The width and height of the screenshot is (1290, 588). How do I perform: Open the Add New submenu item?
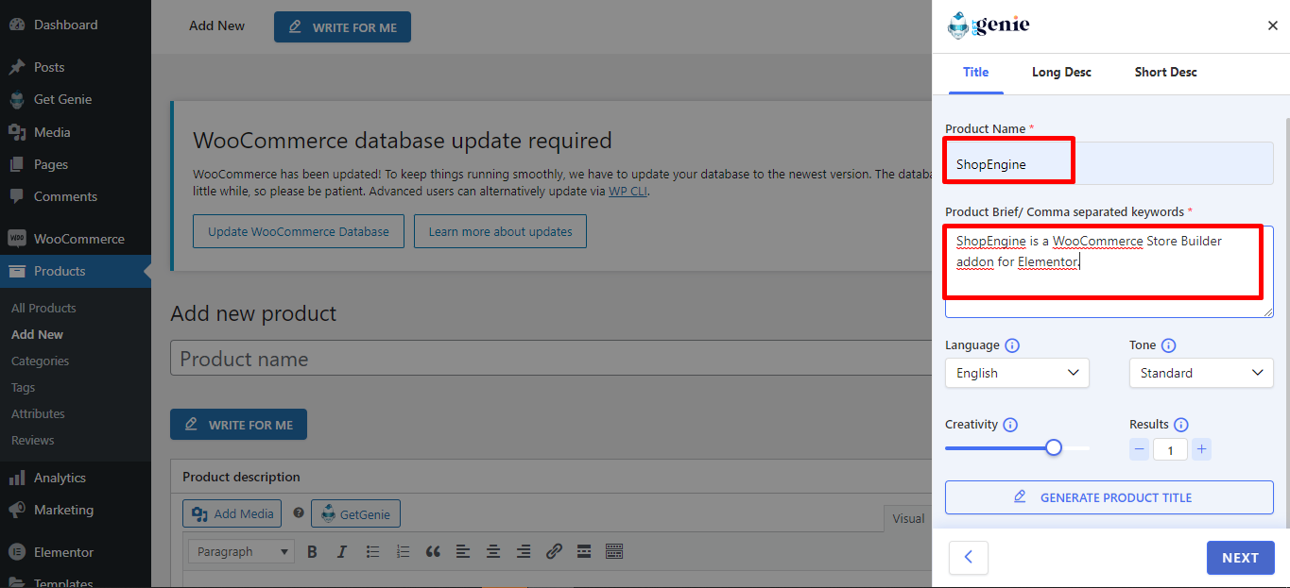pos(38,334)
